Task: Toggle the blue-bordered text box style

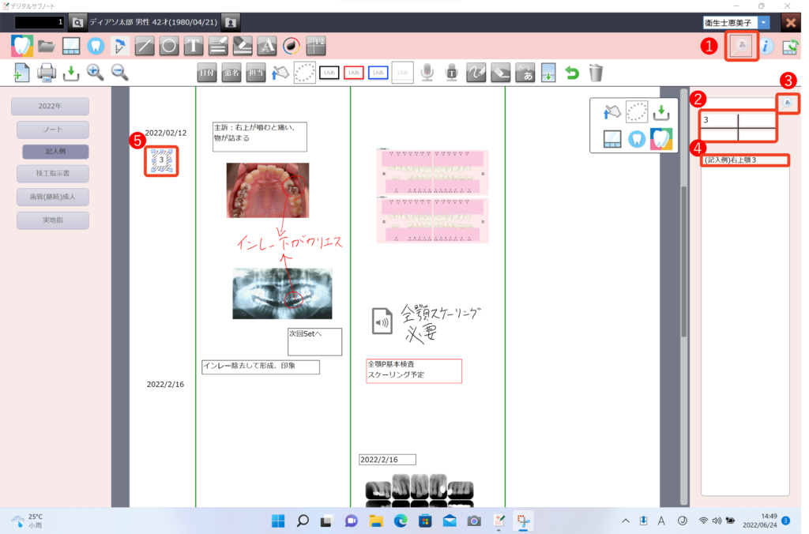Action: point(378,73)
